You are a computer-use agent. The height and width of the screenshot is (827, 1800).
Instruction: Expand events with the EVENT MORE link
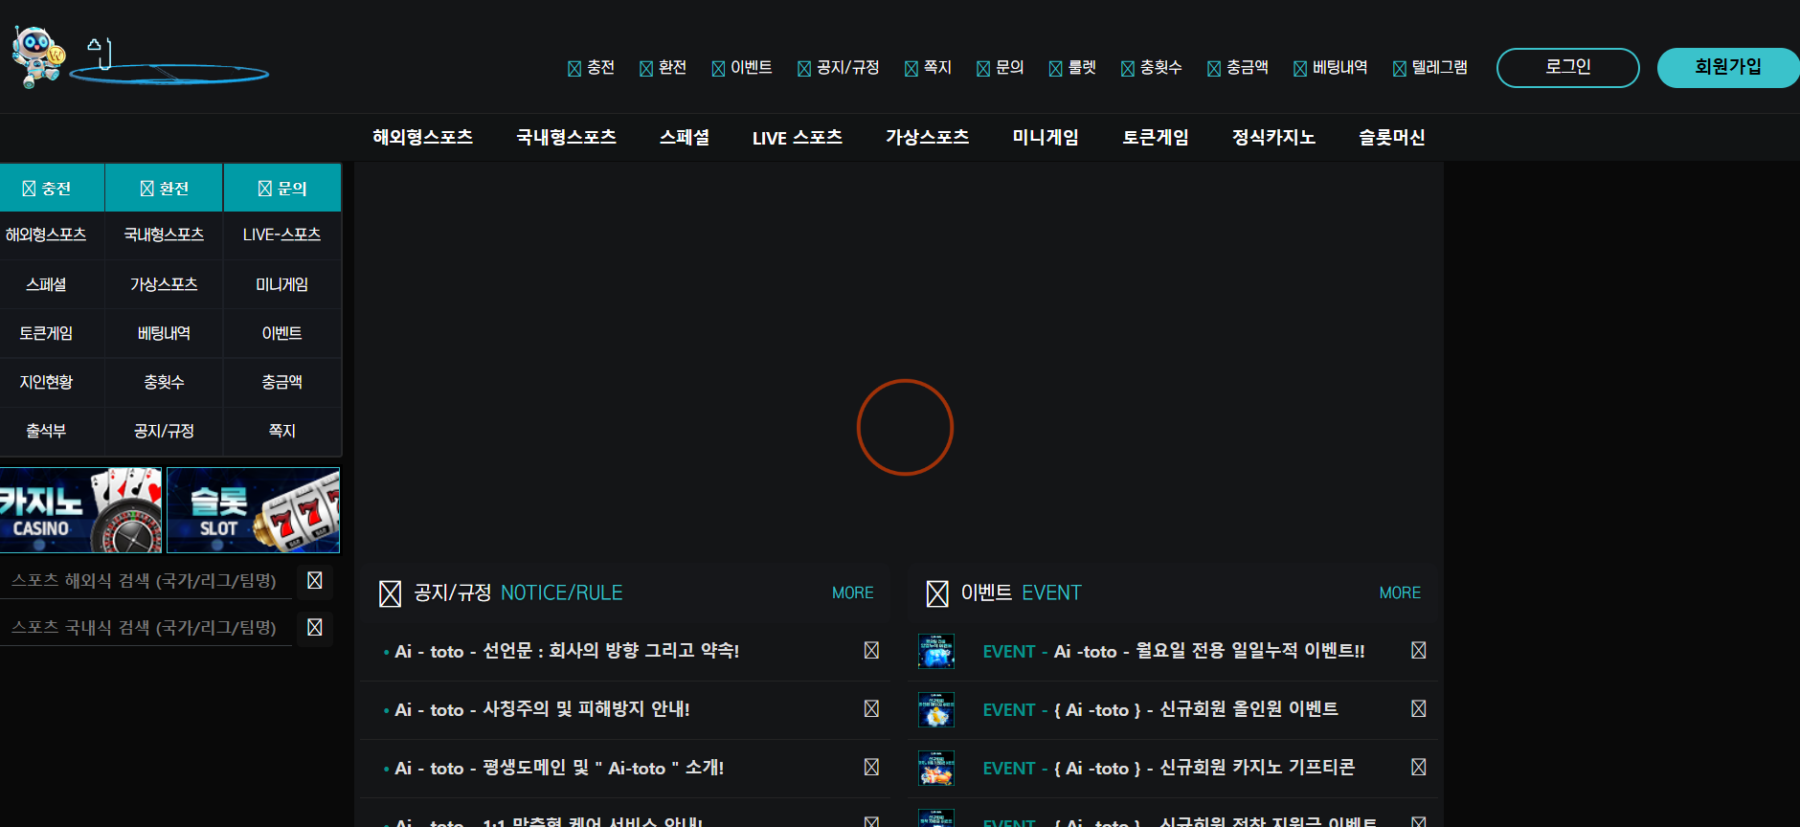point(1399,593)
